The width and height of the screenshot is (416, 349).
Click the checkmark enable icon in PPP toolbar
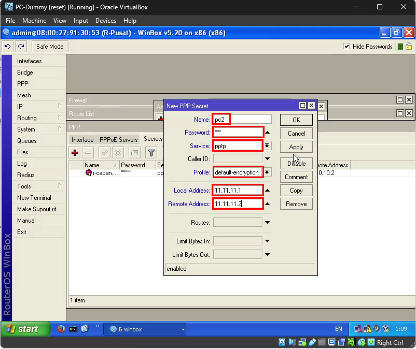[x=105, y=153]
